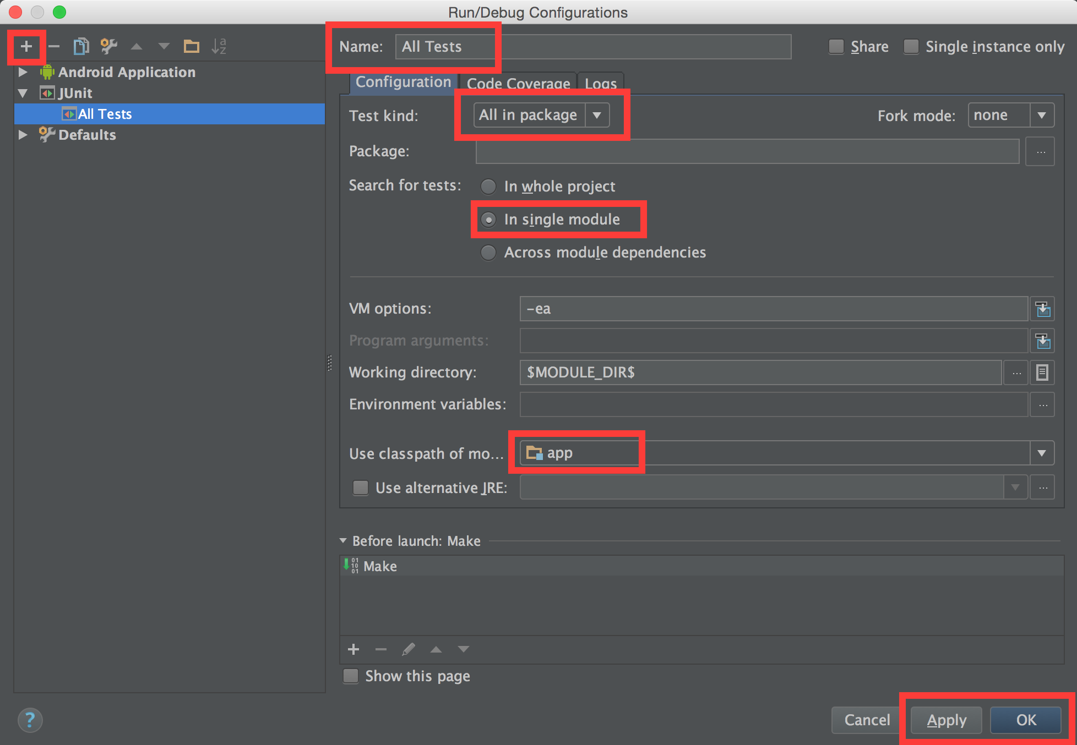The width and height of the screenshot is (1077, 745).
Task: Click into the Package input field
Action: tap(747, 151)
